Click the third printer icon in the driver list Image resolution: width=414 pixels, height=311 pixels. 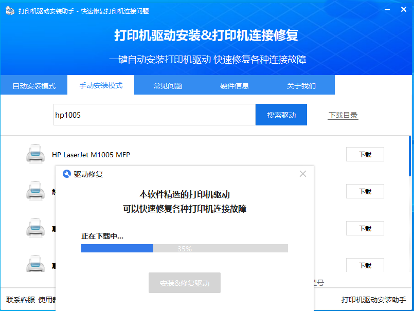pos(35,228)
